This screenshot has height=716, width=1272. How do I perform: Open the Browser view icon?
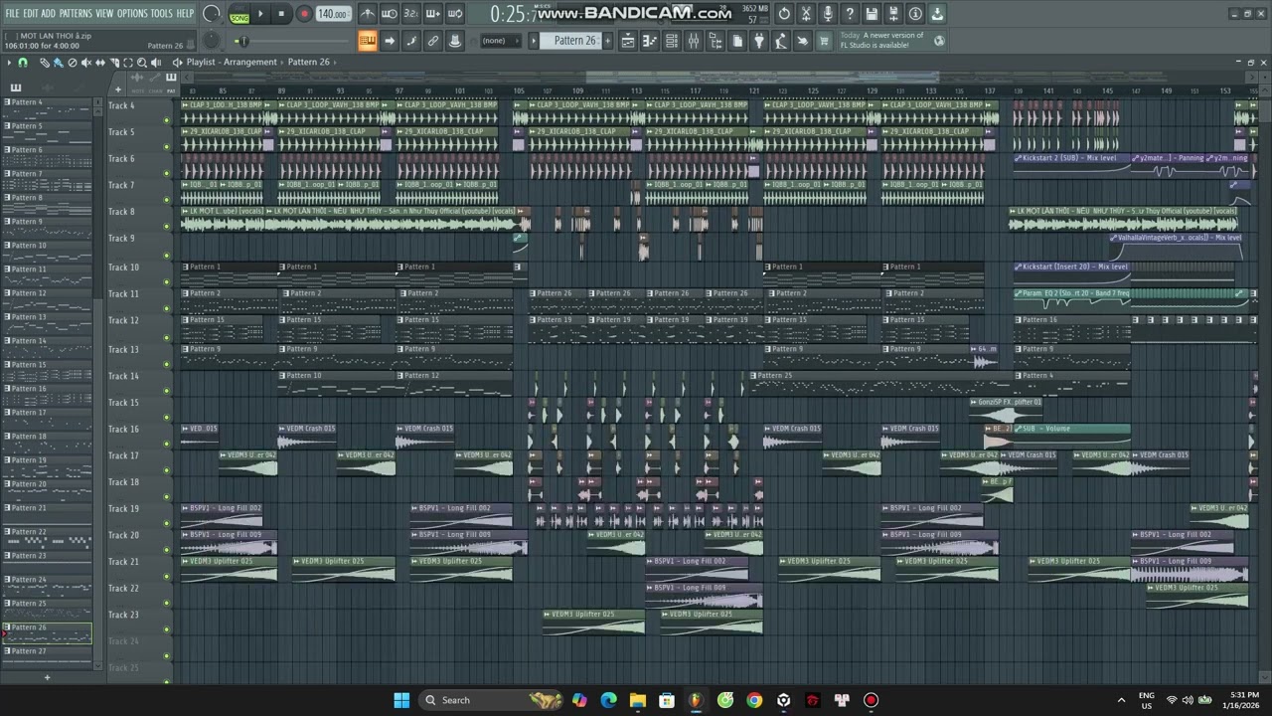pos(715,41)
